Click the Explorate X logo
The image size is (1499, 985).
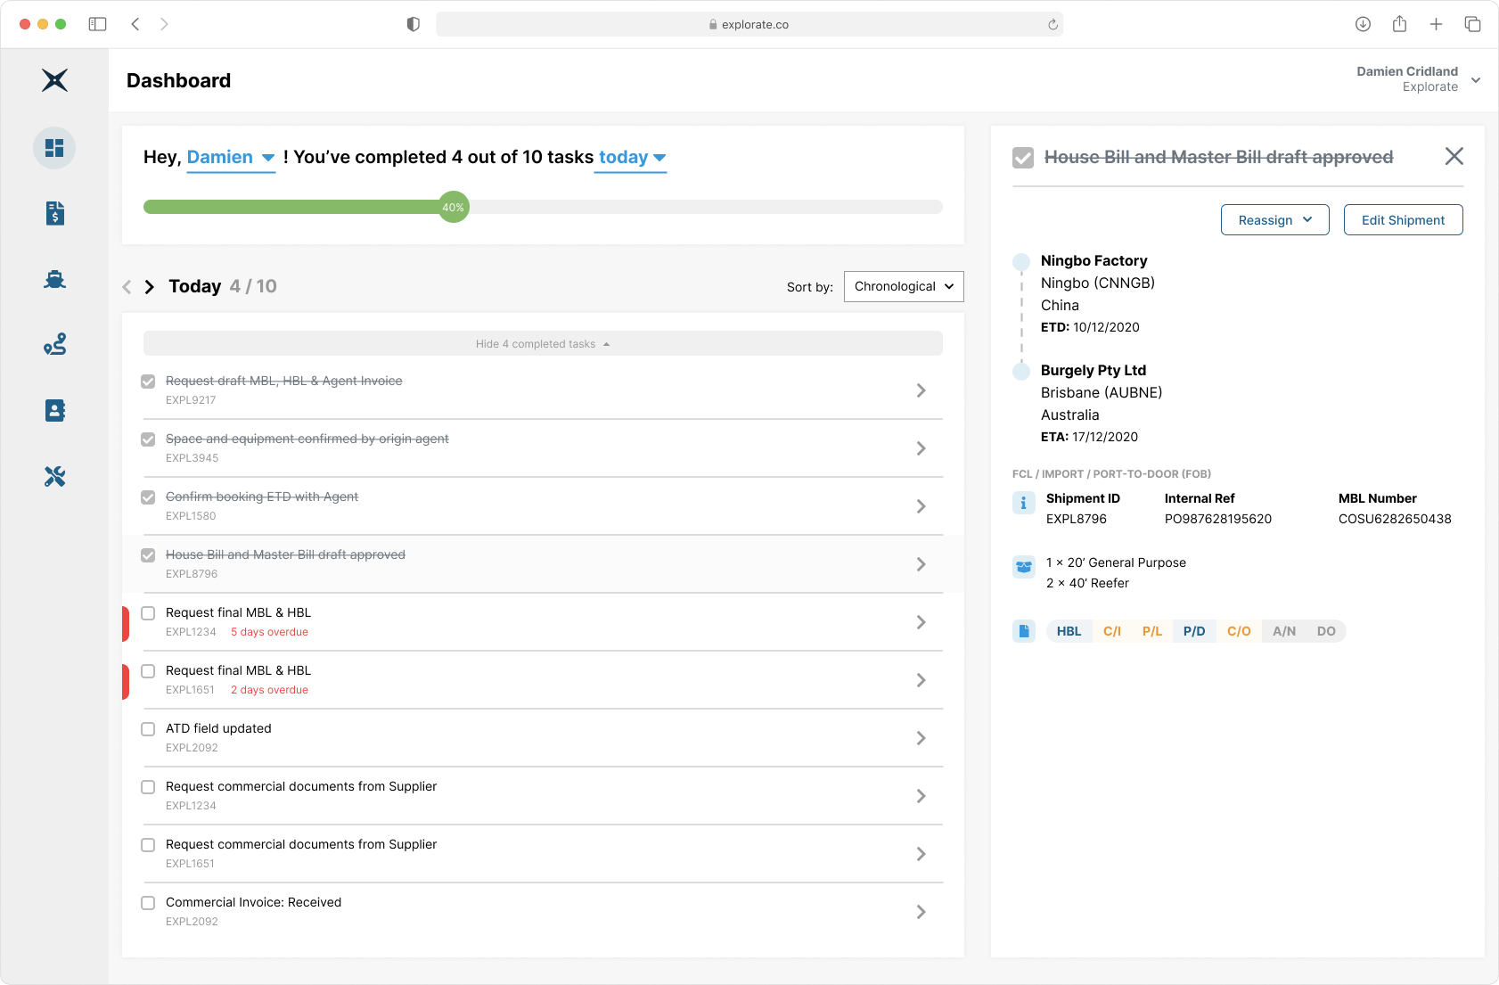click(x=54, y=80)
